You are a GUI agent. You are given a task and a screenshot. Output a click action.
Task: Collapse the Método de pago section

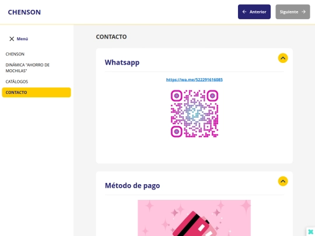283,181
